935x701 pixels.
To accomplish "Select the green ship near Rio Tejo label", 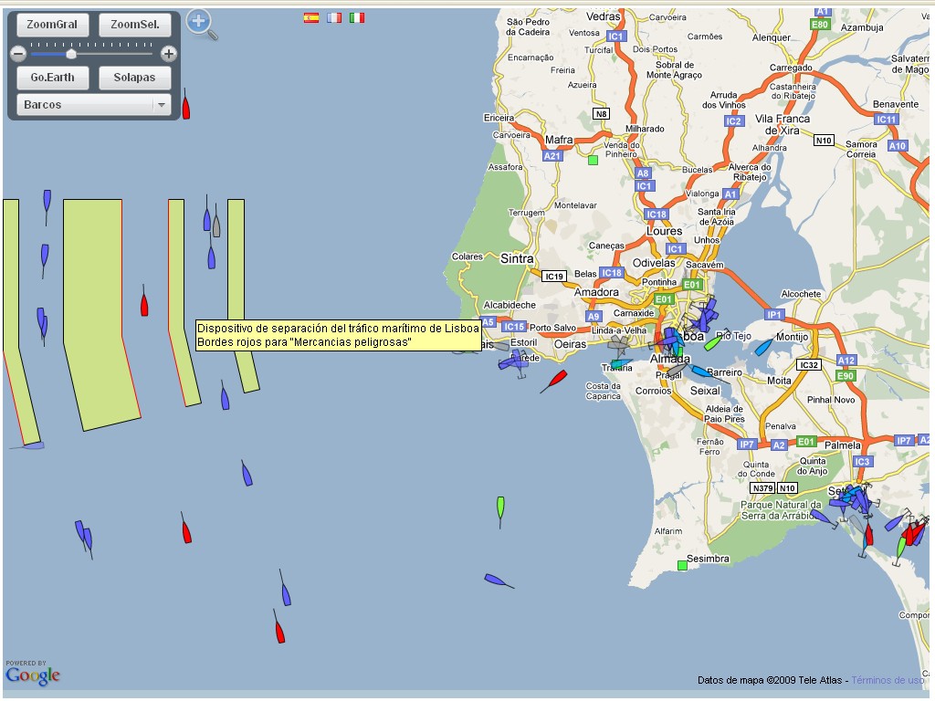I will point(712,343).
